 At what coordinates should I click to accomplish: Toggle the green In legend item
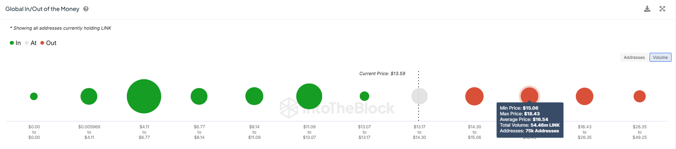[x=15, y=43]
